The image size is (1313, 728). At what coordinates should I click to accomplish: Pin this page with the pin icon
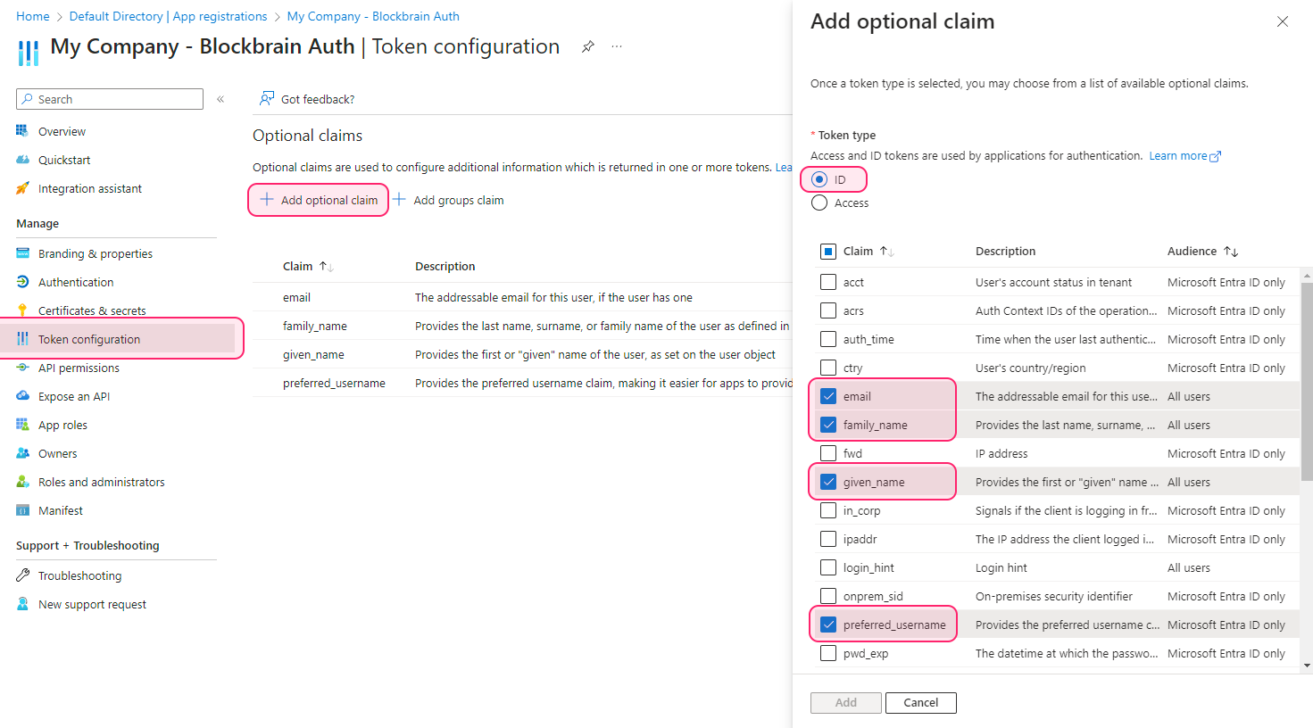pos(587,46)
